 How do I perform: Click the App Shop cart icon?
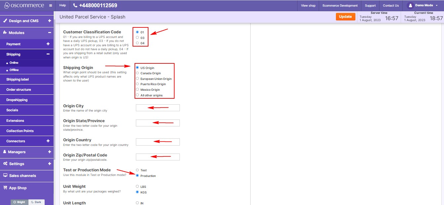point(5,188)
